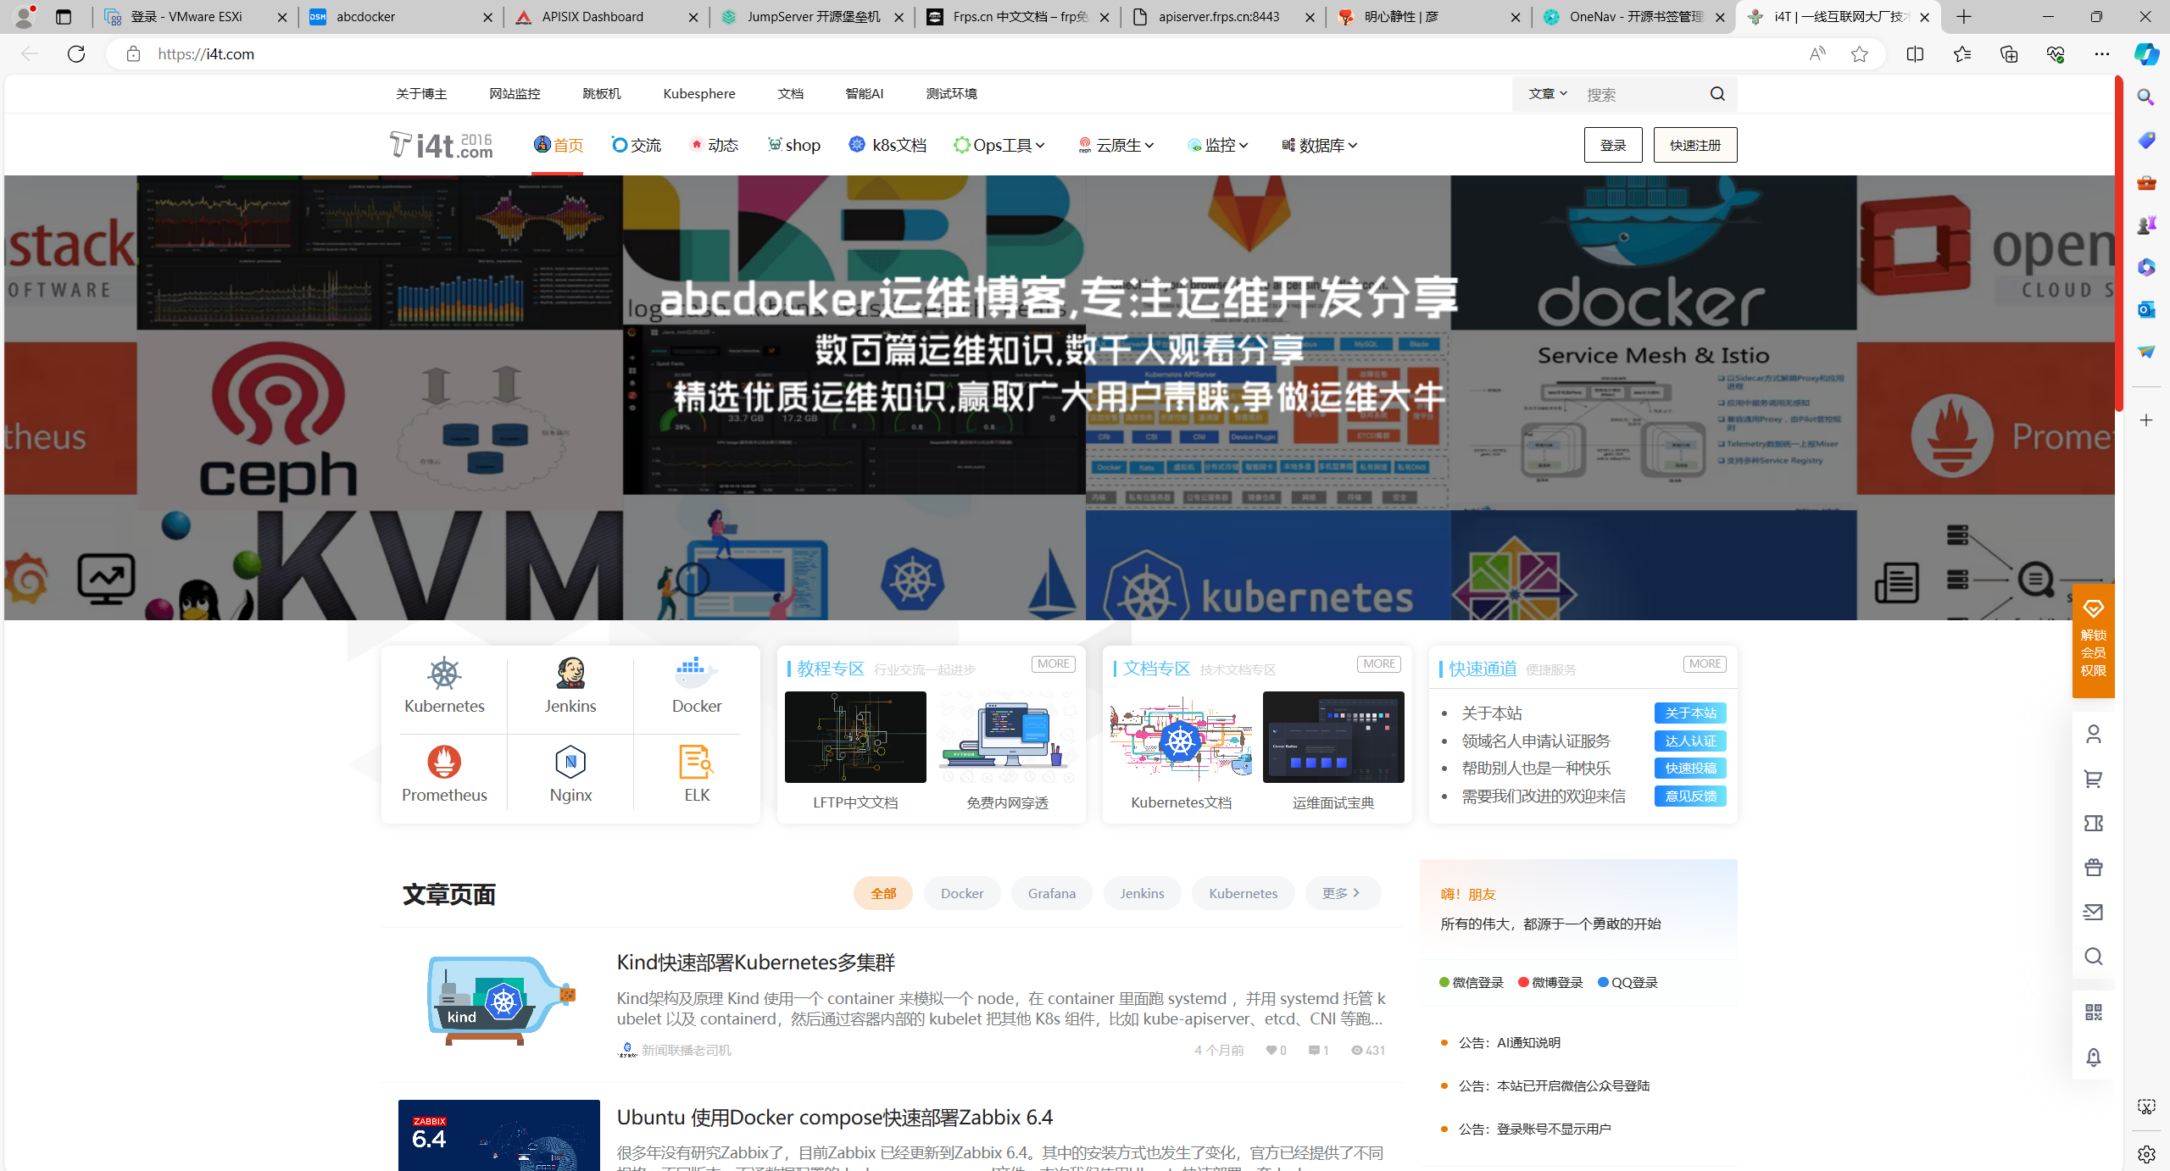This screenshot has width=2170, height=1171.
Task: Click the user profile icon in the floating sidebar
Action: tap(2094, 734)
